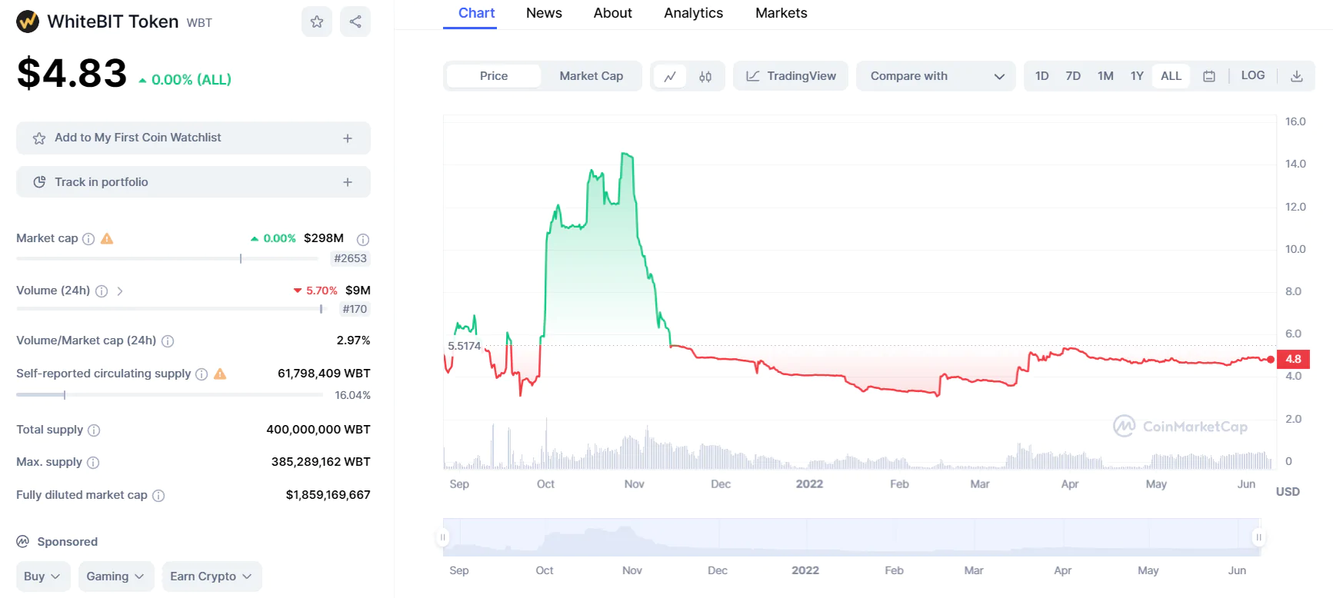1333x598 pixels.
Task: Click the Volume (24h) info icon
Action: pos(101,291)
